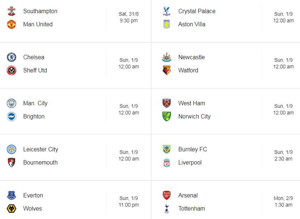The image size is (300, 219).
Task: Click the Arsenal club crest
Action: [166, 195]
